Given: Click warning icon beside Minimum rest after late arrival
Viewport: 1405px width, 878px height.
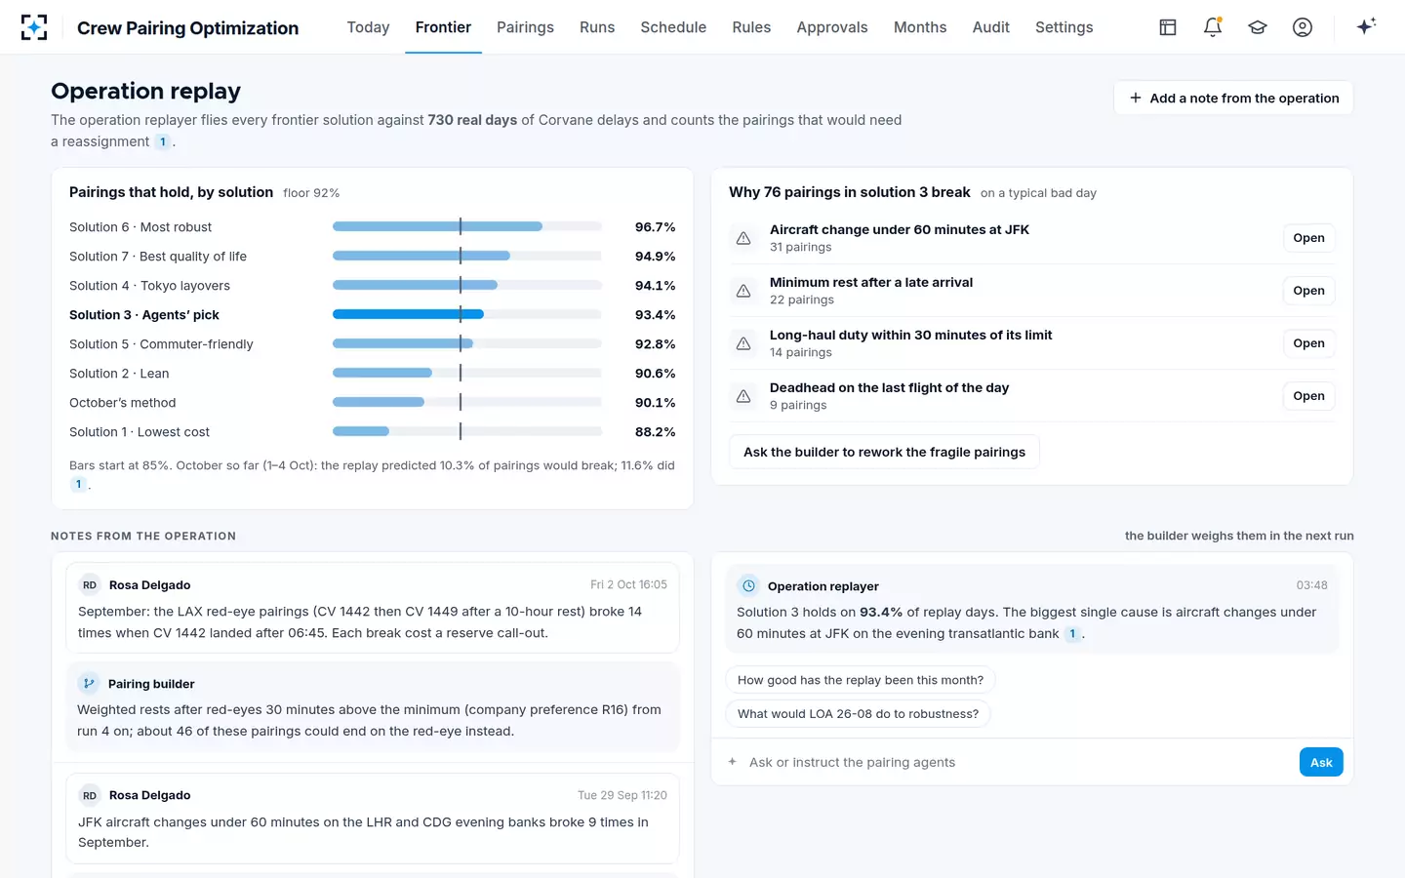Looking at the screenshot, I should [743, 291].
